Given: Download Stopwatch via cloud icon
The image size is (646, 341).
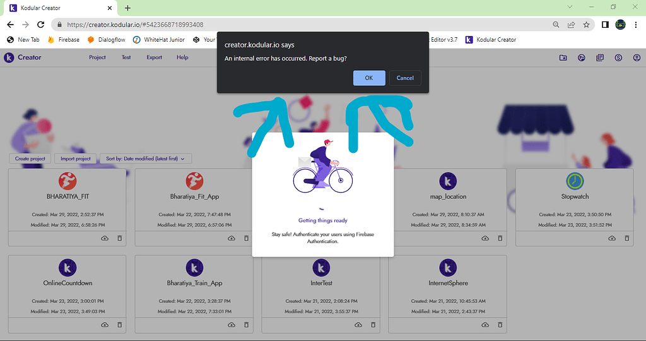Looking at the screenshot, I should 612,238.
